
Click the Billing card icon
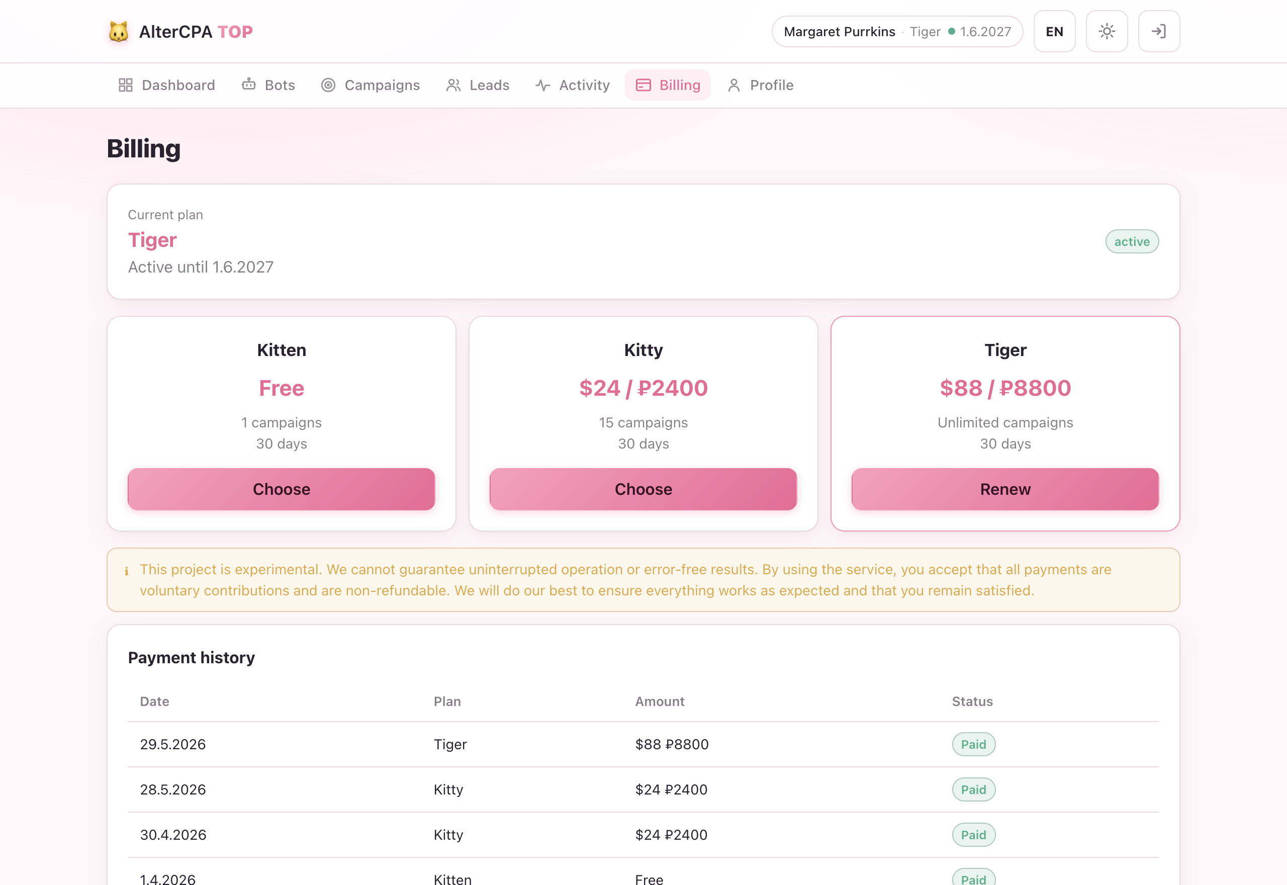pos(643,85)
